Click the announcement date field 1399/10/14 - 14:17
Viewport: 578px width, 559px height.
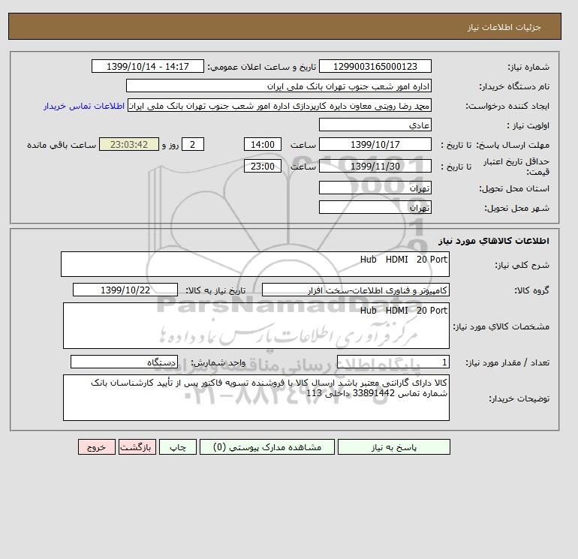point(147,66)
